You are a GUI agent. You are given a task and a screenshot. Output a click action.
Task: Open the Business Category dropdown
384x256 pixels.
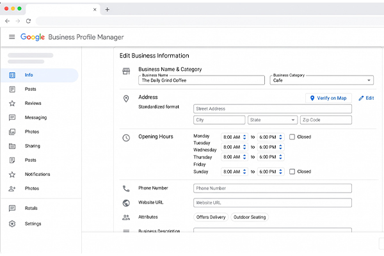point(322,80)
